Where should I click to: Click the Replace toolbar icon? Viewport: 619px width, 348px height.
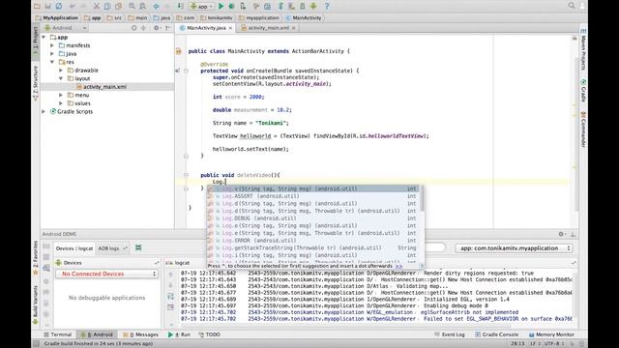[142, 6]
